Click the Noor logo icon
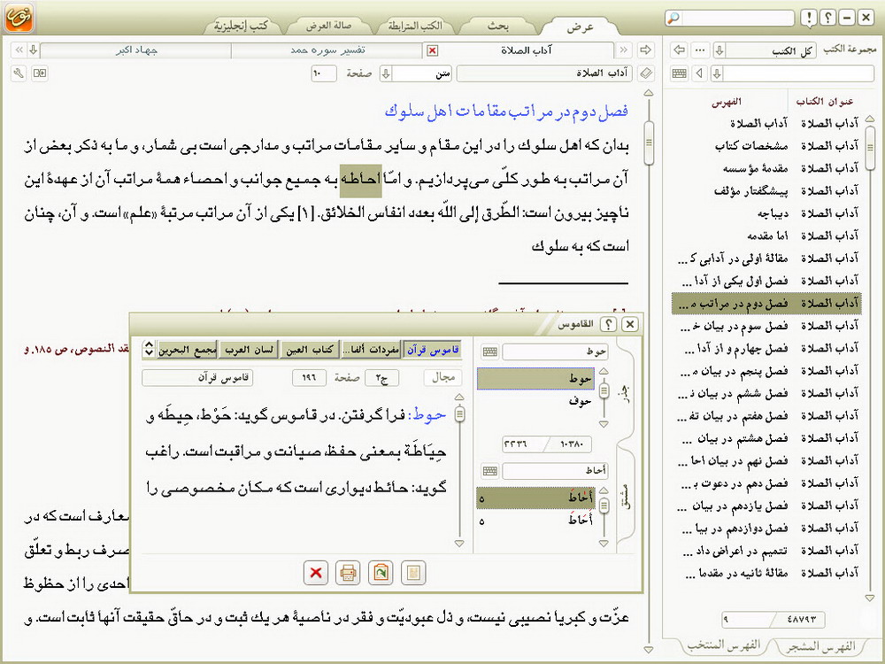The image size is (885, 664). click(19, 17)
